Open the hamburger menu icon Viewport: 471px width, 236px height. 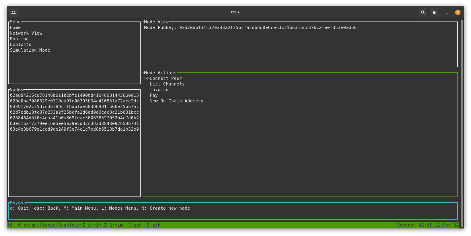434,12
